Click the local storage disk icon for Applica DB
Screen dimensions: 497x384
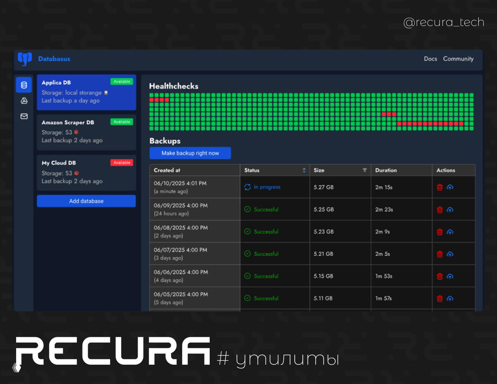(x=106, y=93)
